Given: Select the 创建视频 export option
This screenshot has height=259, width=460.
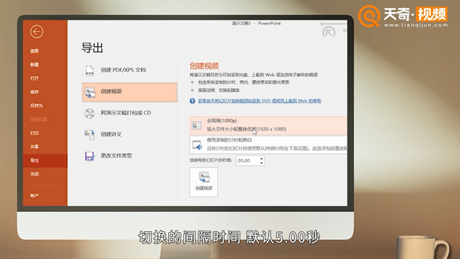Looking at the screenshot, I should coord(129,92).
